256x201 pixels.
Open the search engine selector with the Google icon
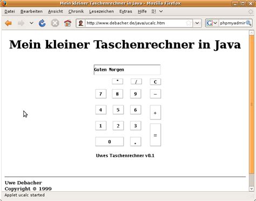tap(212, 23)
